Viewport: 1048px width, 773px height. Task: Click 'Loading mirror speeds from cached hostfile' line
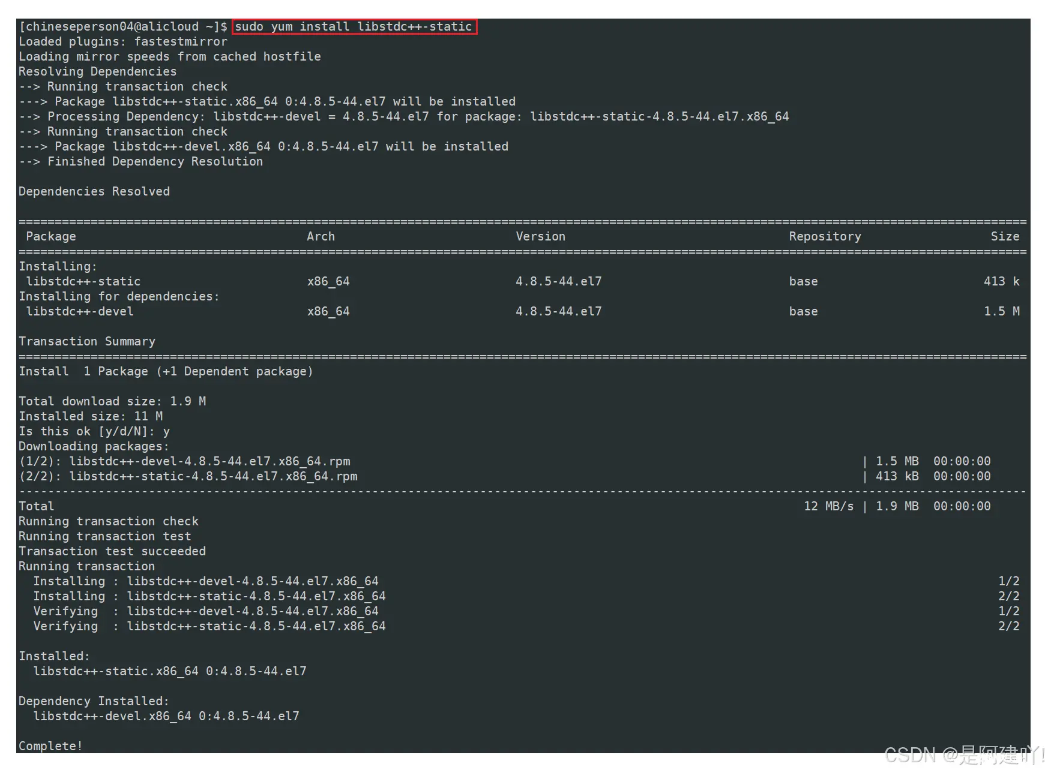click(170, 56)
